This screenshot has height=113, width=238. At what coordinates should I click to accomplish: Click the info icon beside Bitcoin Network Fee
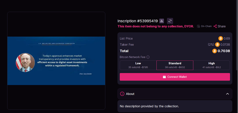[148, 57]
